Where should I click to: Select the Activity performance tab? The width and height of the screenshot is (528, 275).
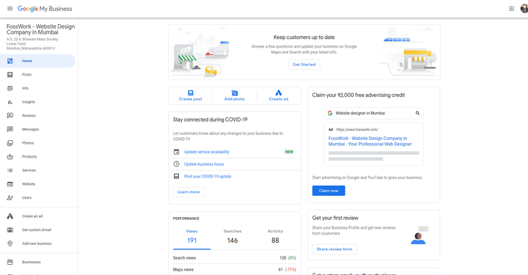tap(275, 237)
